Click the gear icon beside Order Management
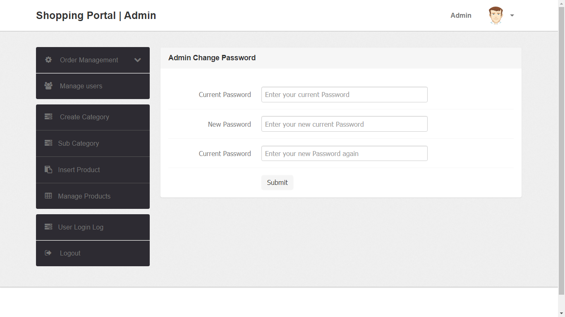This screenshot has width=565, height=317. (x=48, y=60)
